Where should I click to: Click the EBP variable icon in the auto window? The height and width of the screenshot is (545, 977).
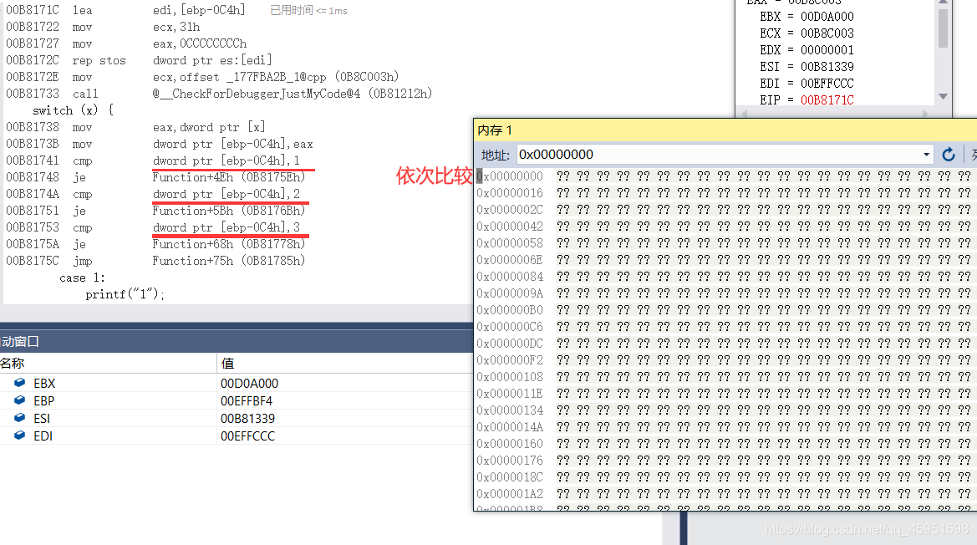click(19, 400)
